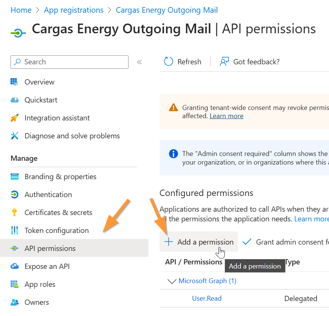329x316 pixels.
Task: Click the Quickstart cloud icon
Action: [x=15, y=100]
